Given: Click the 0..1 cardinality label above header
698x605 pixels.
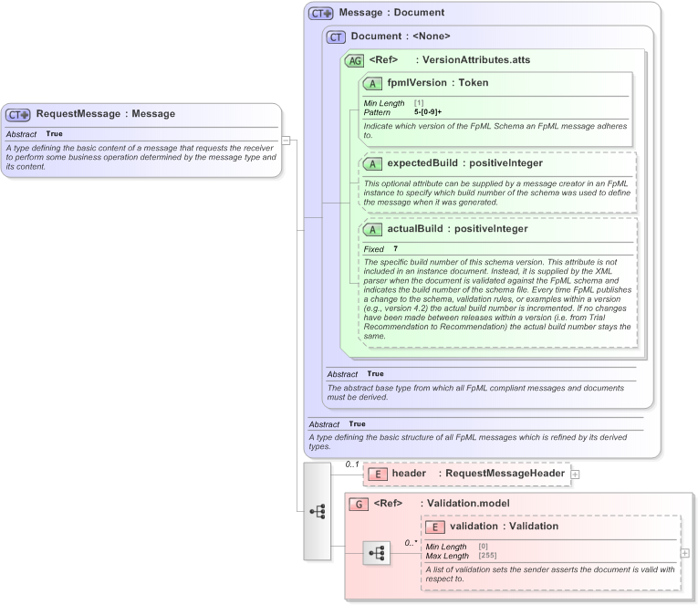Looking at the screenshot, I should click(351, 464).
